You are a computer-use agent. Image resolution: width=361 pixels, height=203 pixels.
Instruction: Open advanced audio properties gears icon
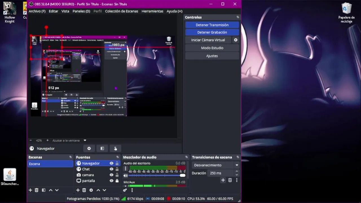click(125, 190)
